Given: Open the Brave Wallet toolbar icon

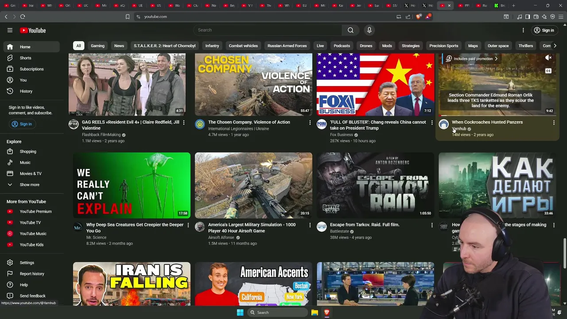Looking at the screenshot, I should 536,16.
